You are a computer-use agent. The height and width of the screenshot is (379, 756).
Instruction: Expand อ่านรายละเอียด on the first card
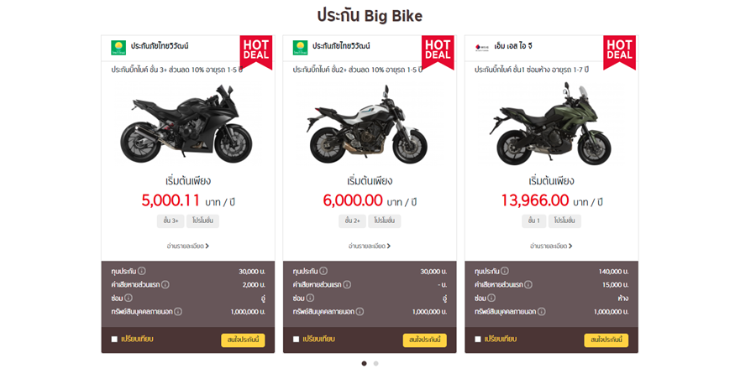[187, 246]
